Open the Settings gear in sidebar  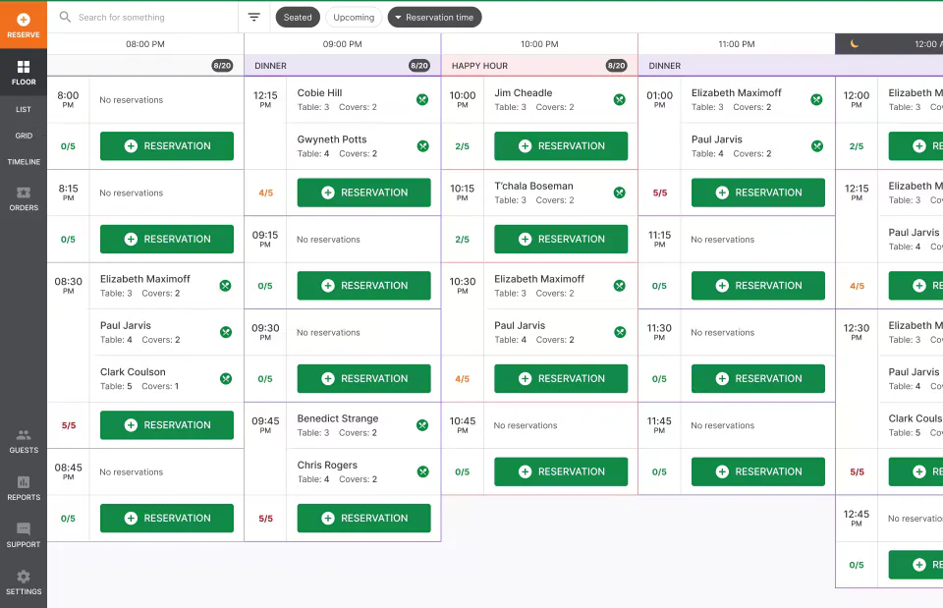pos(24,582)
